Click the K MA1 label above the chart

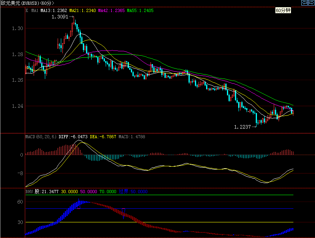[32, 10]
